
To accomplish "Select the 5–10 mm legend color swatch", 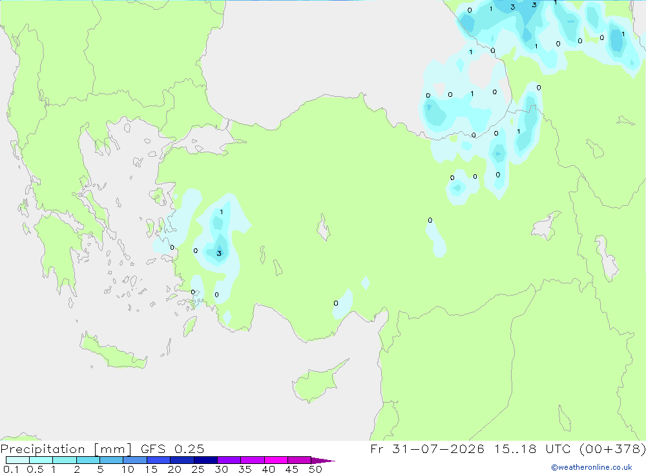I will coord(112,460).
